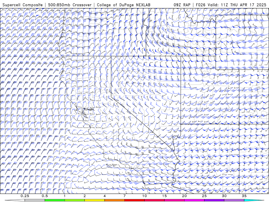Click the legend value 2
The width and height of the screenshot is (269, 202).
(x=85, y=196)
